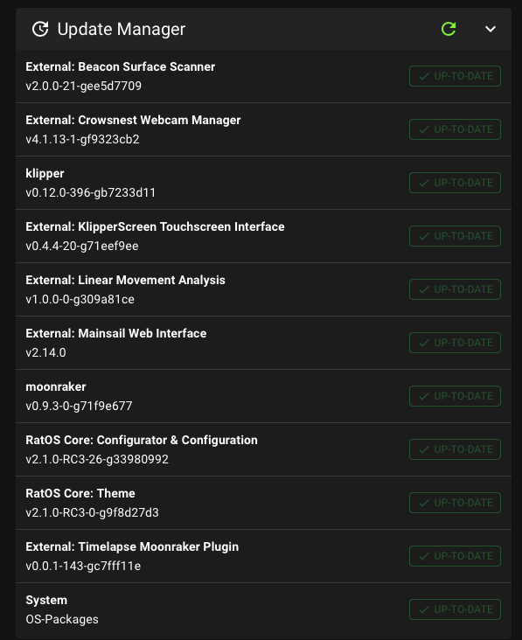Click System OS-Packages UP-TO-DATE button
Image resolution: width=522 pixels, height=640 pixels.
tap(455, 609)
